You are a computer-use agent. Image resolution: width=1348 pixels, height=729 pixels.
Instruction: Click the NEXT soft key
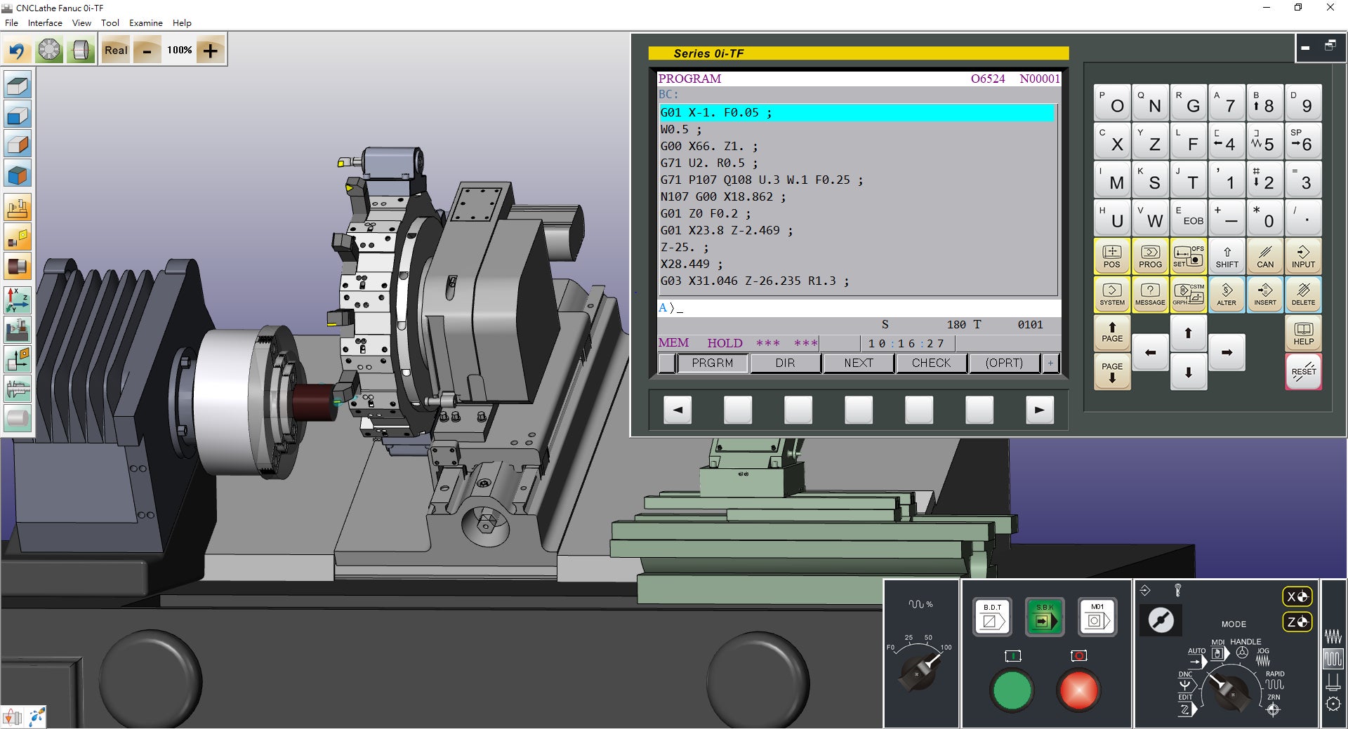point(858,363)
